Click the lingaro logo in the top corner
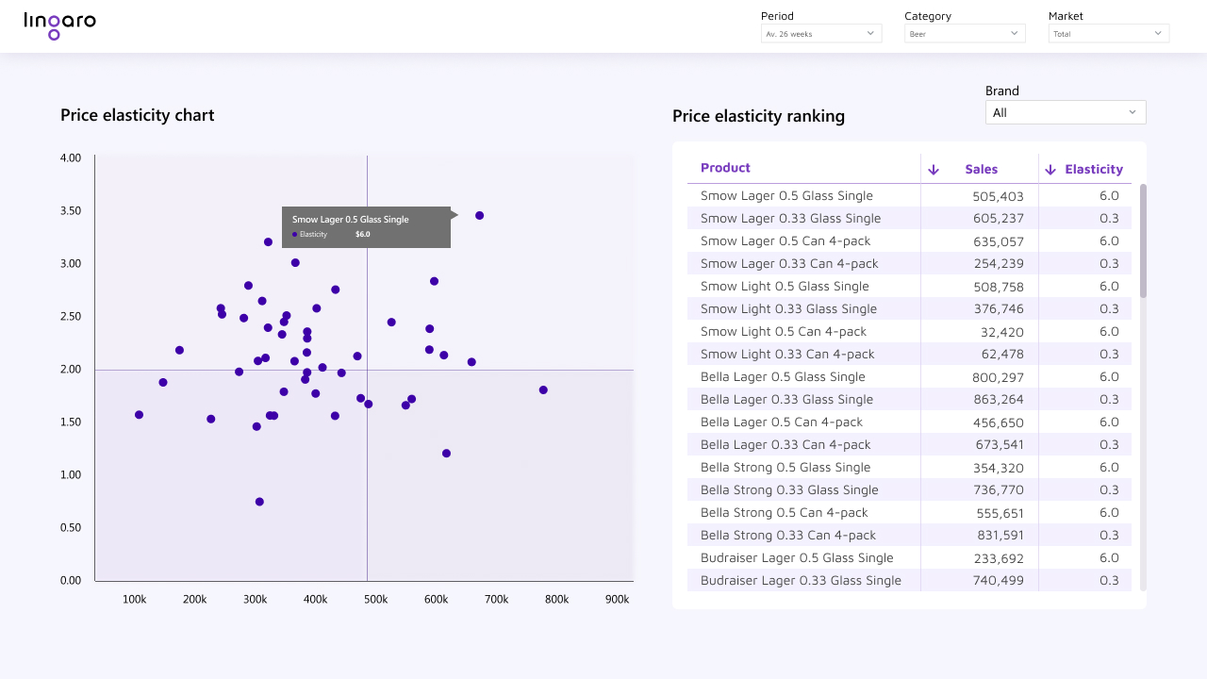Screen dimensions: 1207x679 pos(59,25)
